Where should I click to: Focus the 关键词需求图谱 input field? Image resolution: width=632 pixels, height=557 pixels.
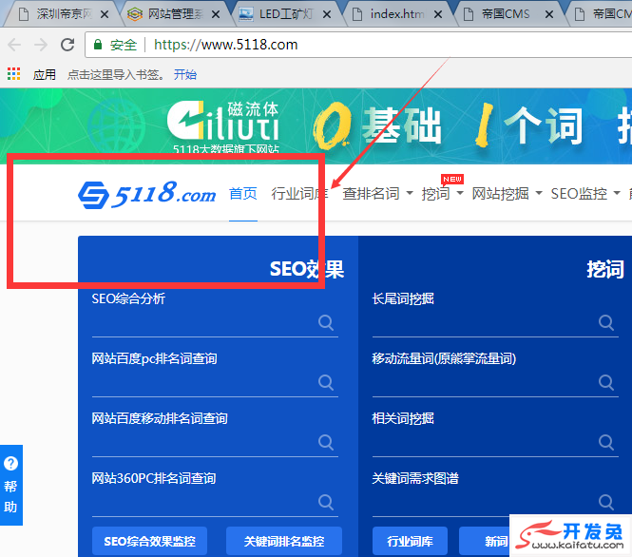(x=495, y=503)
